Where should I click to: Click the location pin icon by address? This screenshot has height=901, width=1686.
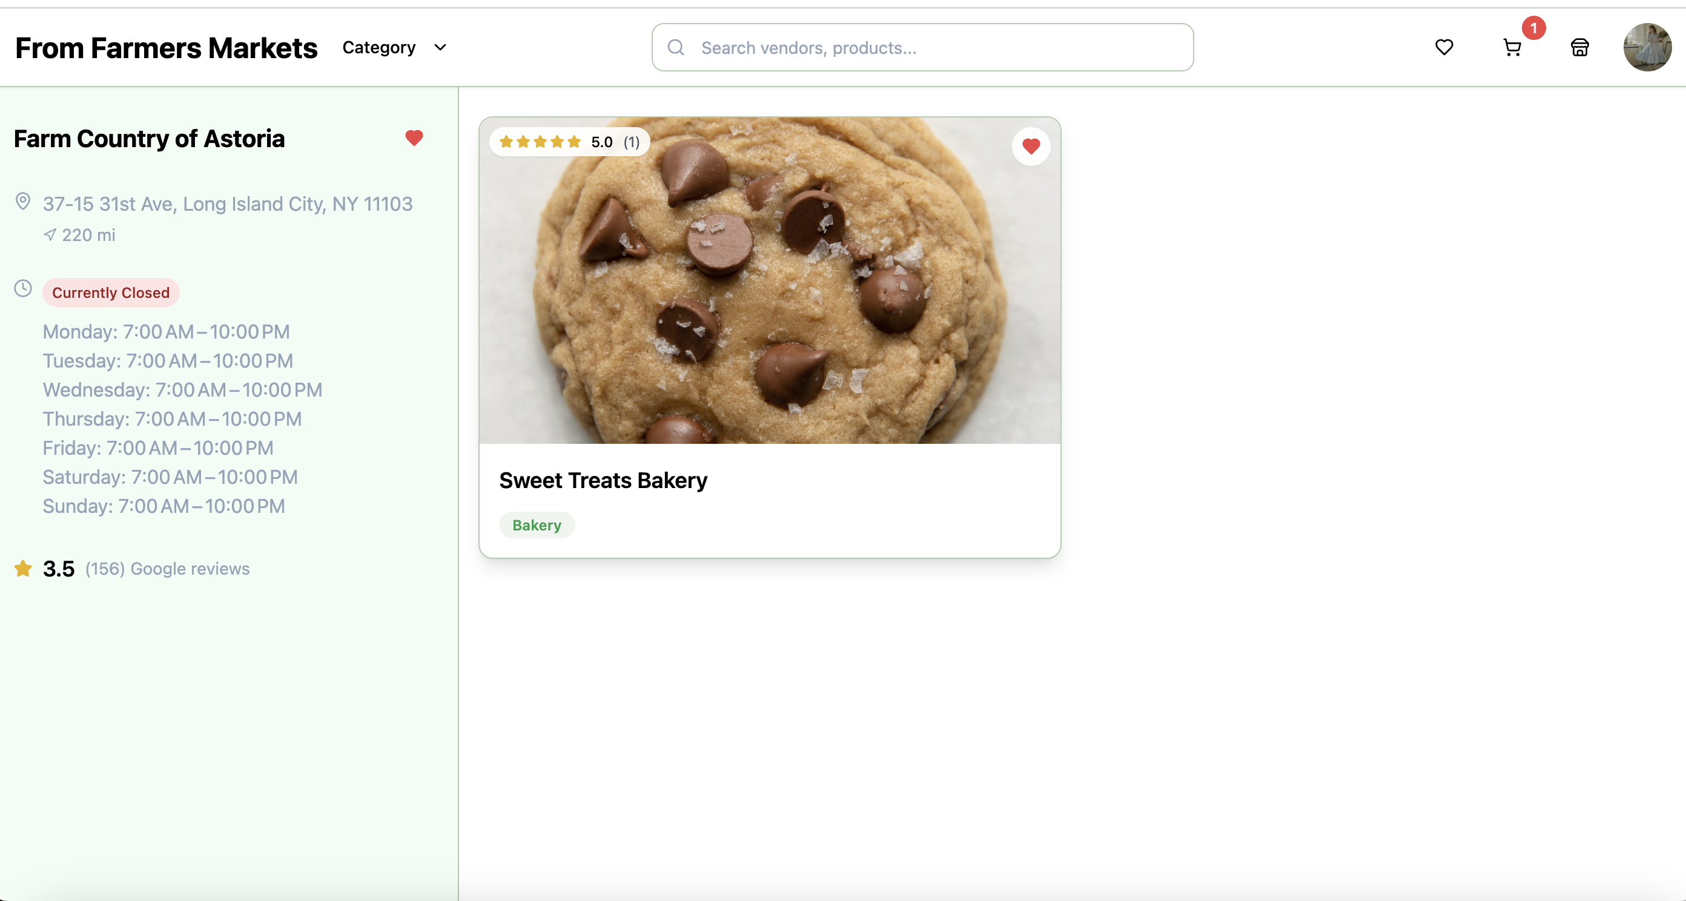23,202
